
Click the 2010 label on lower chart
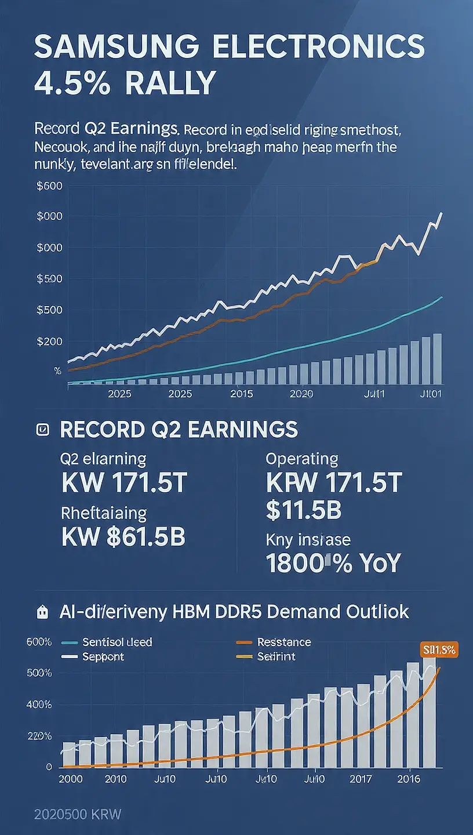(x=115, y=779)
